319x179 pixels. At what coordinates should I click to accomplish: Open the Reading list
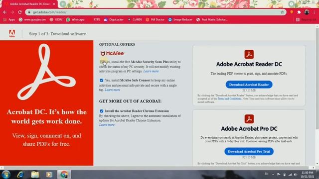point(306,20)
